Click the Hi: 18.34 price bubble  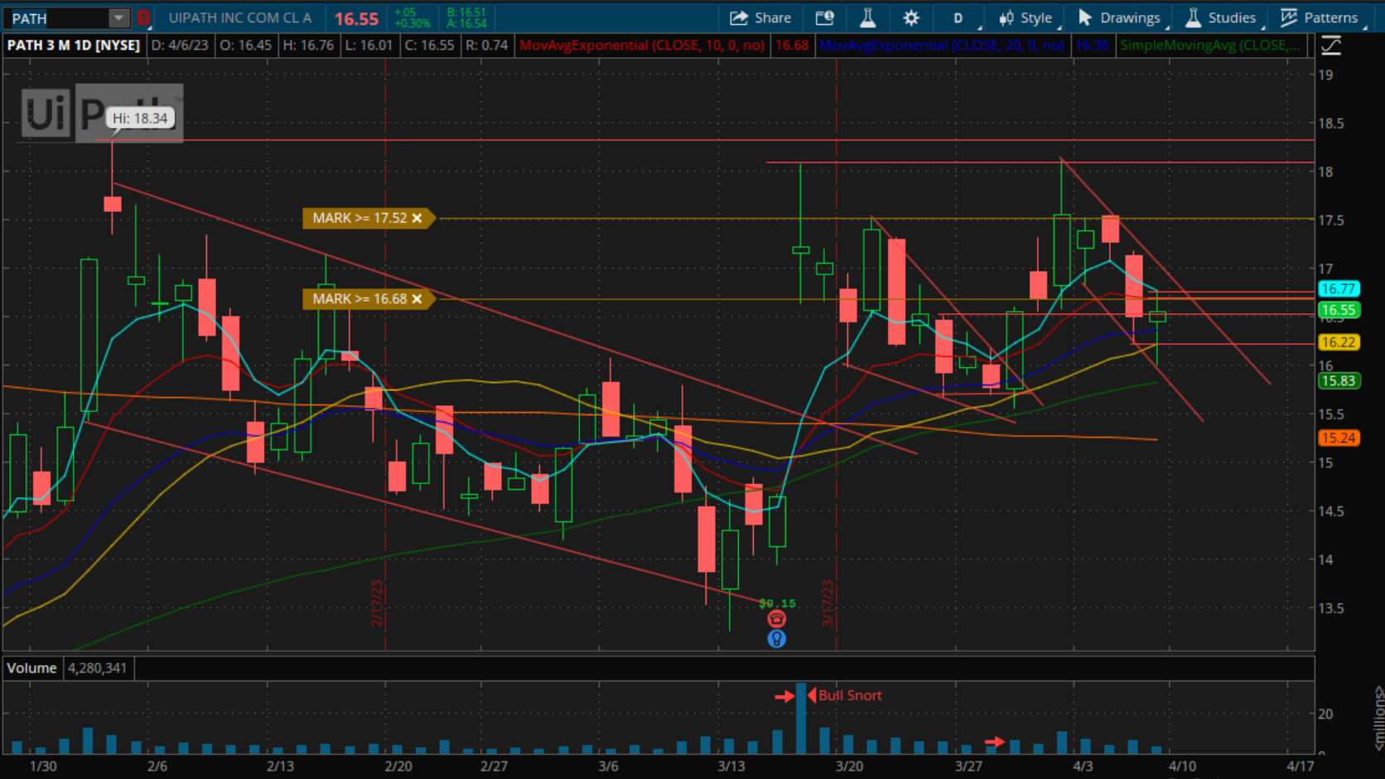tap(140, 119)
